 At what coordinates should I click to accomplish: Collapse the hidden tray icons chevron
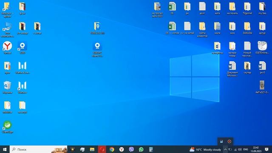225,149
